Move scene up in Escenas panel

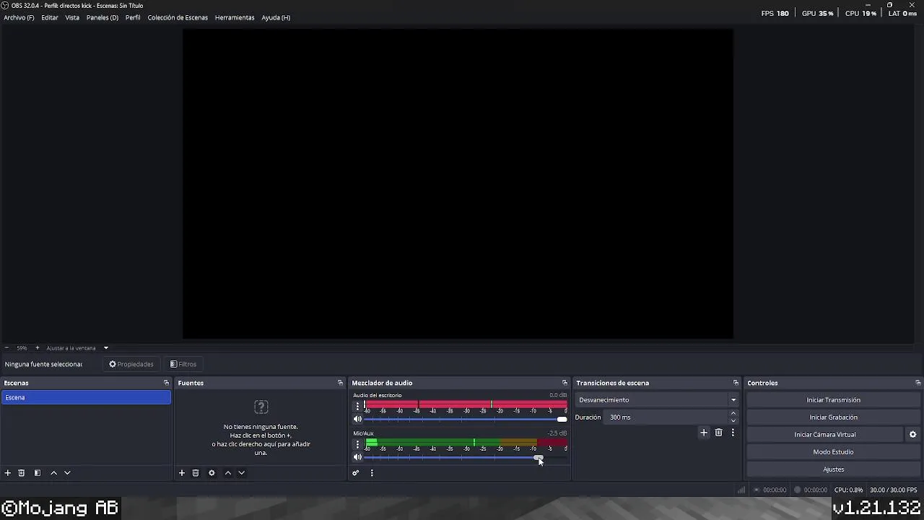[x=53, y=473]
